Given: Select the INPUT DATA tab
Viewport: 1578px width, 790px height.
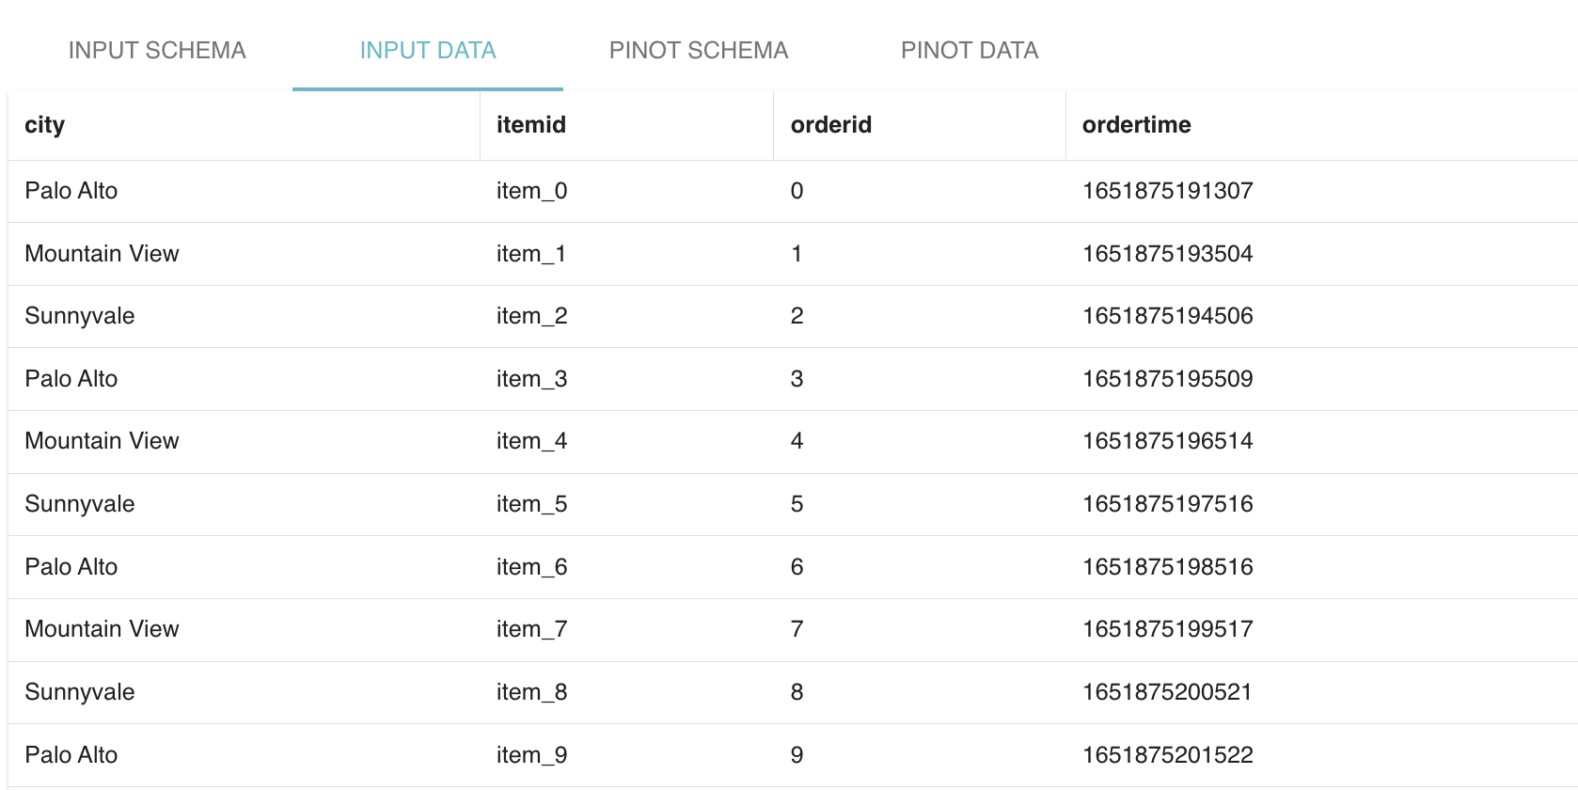Looking at the screenshot, I should click(428, 50).
